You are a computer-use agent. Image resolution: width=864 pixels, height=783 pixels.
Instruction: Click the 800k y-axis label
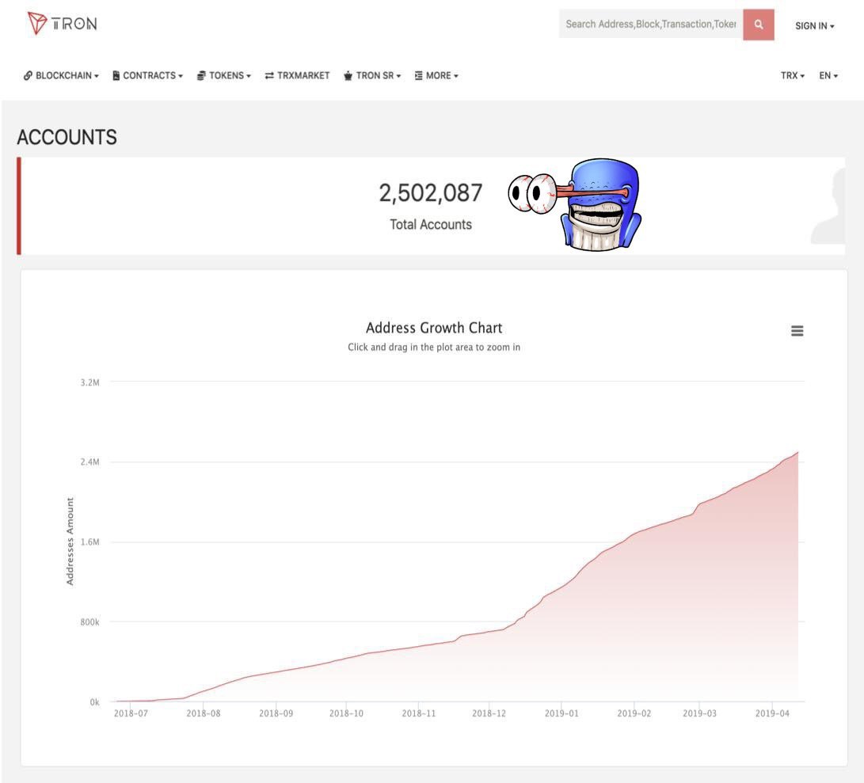(x=89, y=622)
